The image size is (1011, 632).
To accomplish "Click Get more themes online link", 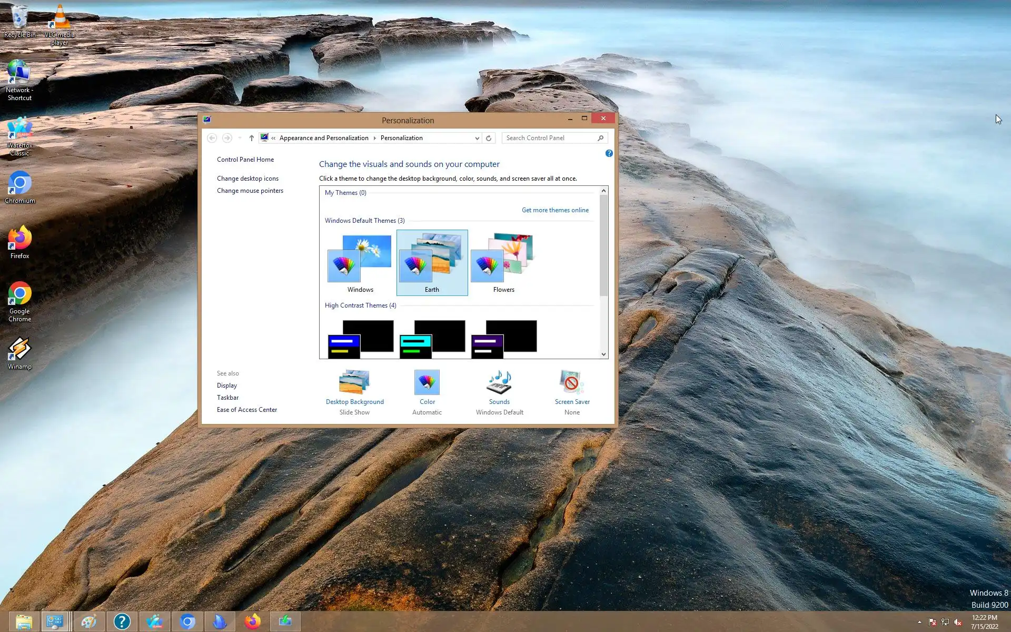I will point(555,210).
